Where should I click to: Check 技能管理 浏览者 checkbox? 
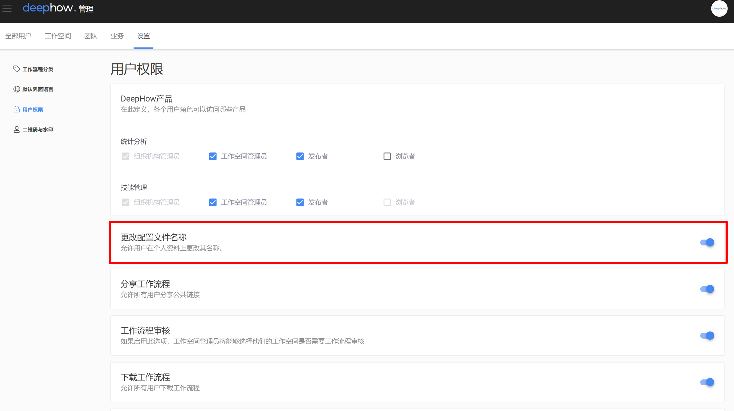[387, 203]
